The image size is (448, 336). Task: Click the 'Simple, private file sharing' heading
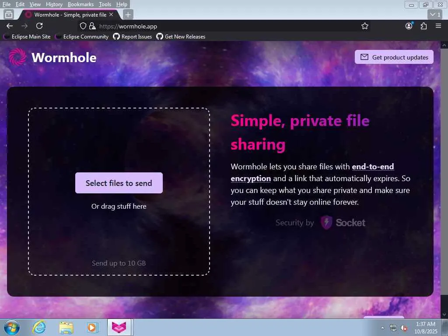(x=300, y=133)
